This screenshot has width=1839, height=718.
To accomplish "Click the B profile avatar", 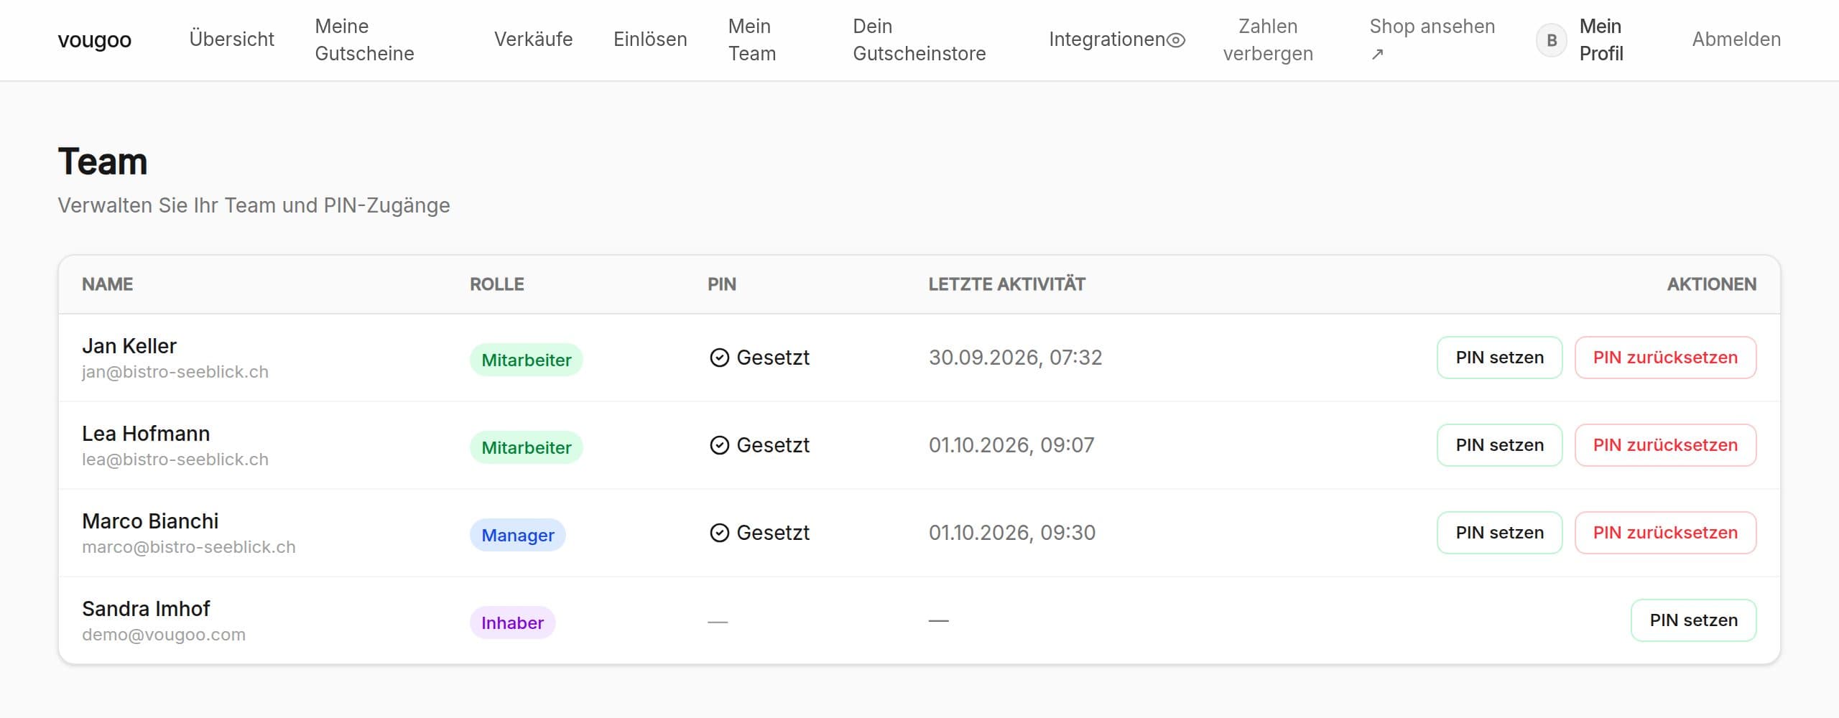I will click(x=1552, y=40).
